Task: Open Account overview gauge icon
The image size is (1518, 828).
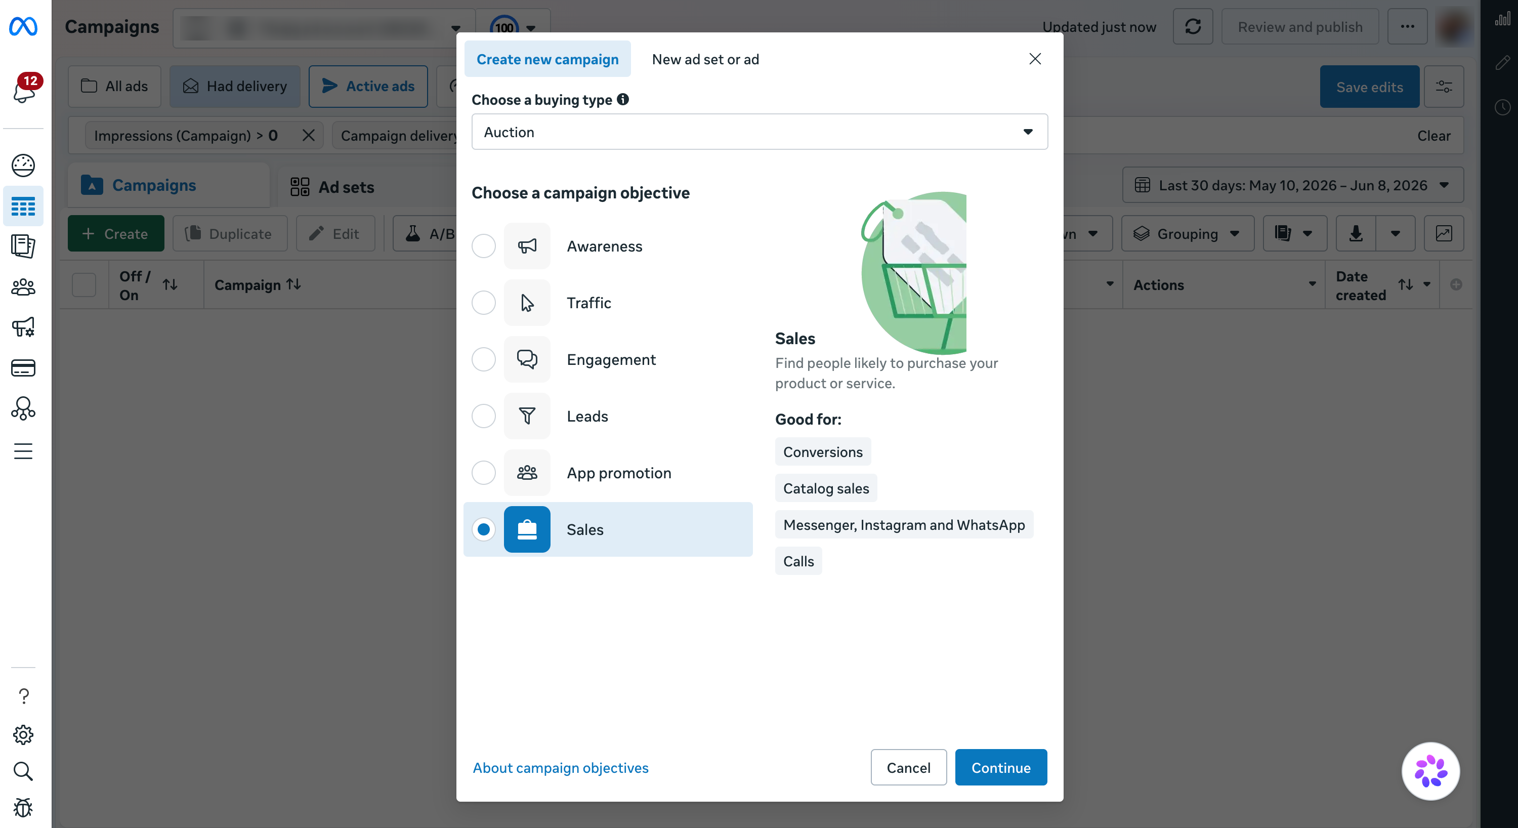Action: tap(23, 165)
